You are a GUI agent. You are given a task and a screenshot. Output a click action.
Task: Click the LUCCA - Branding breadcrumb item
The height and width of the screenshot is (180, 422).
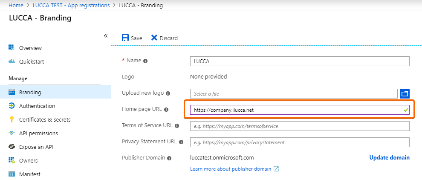pyautogui.click(x=141, y=6)
